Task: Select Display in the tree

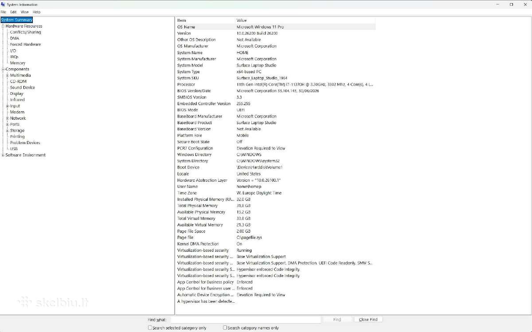Action: (x=17, y=94)
